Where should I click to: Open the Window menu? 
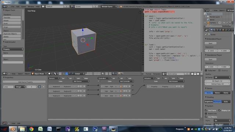pyautogui.click(x=31, y=7)
